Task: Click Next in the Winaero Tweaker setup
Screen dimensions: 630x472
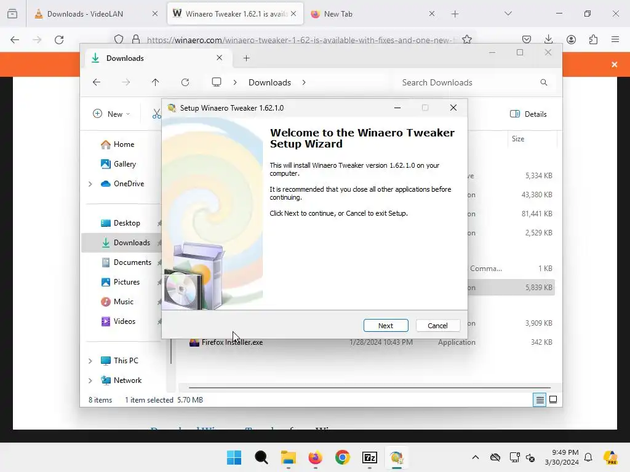Action: coord(386,326)
